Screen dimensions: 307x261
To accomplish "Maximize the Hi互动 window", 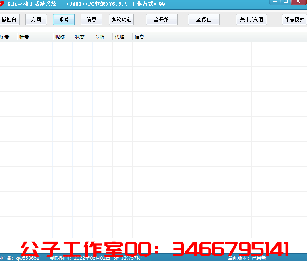I will [x=286, y=2].
